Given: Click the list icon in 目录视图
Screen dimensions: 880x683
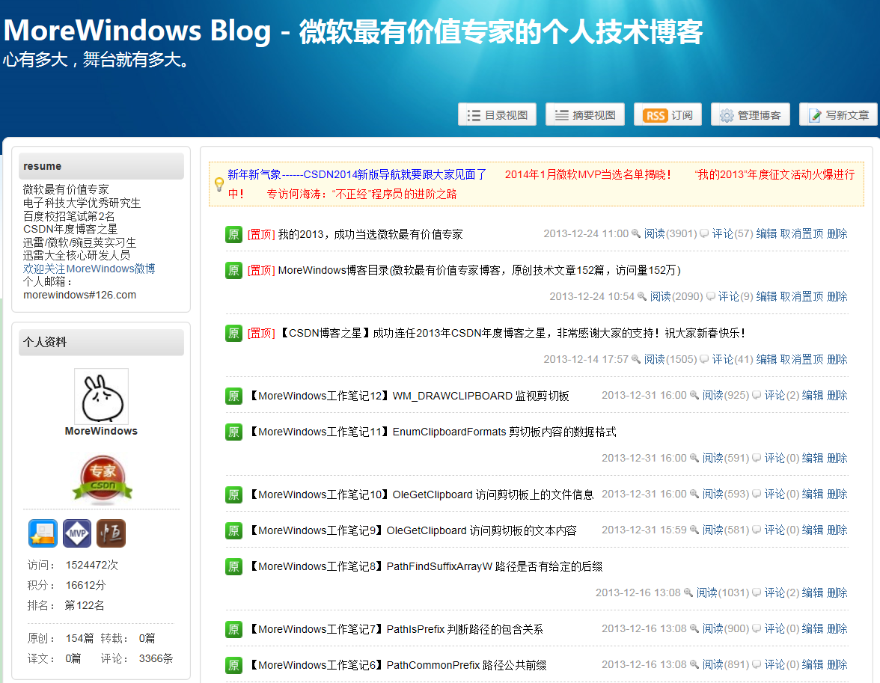Looking at the screenshot, I should pyautogui.click(x=474, y=116).
